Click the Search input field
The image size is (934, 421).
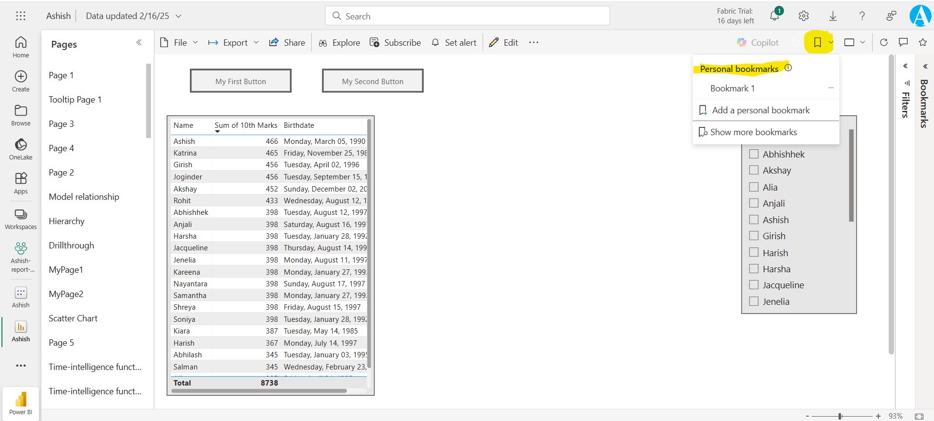click(467, 16)
